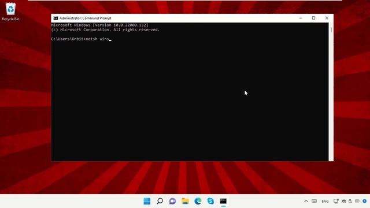Open network display tray icon
This screenshot has height=208, width=370.
336,201
